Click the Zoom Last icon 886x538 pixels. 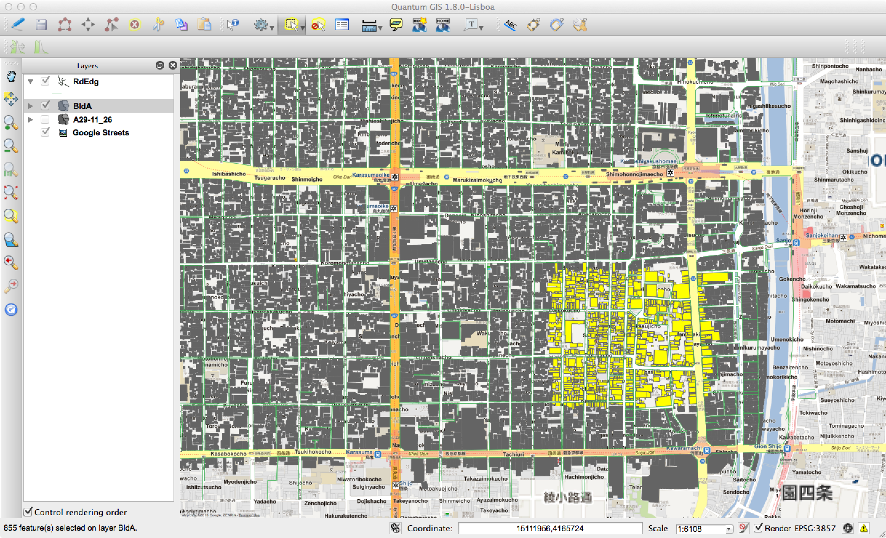[x=11, y=263]
